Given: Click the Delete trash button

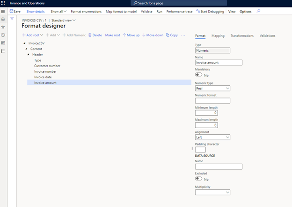Looking at the screenshot, I should [x=95, y=35].
